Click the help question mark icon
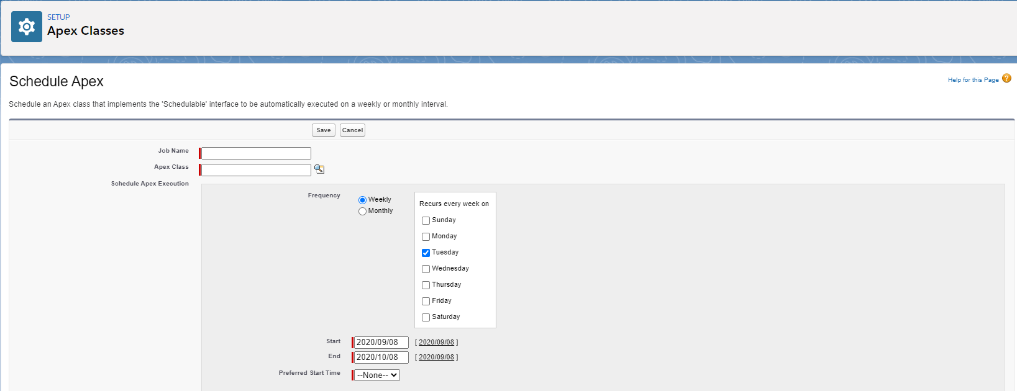The height and width of the screenshot is (391, 1017). [1006, 78]
